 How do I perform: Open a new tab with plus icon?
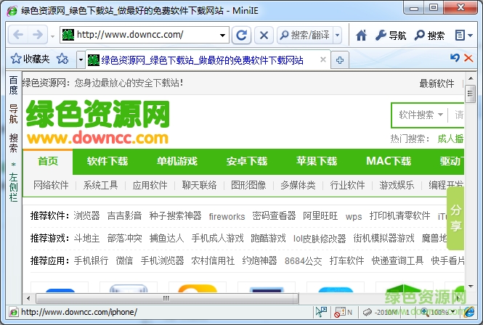pyautogui.click(x=340, y=59)
